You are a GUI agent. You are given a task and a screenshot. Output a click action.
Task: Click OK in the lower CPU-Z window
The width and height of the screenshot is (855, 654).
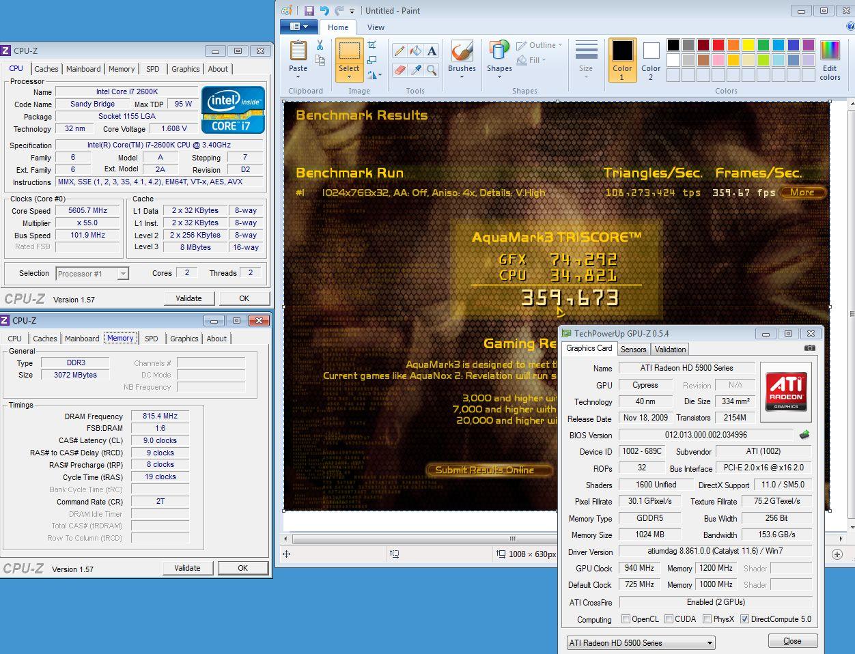click(x=242, y=568)
